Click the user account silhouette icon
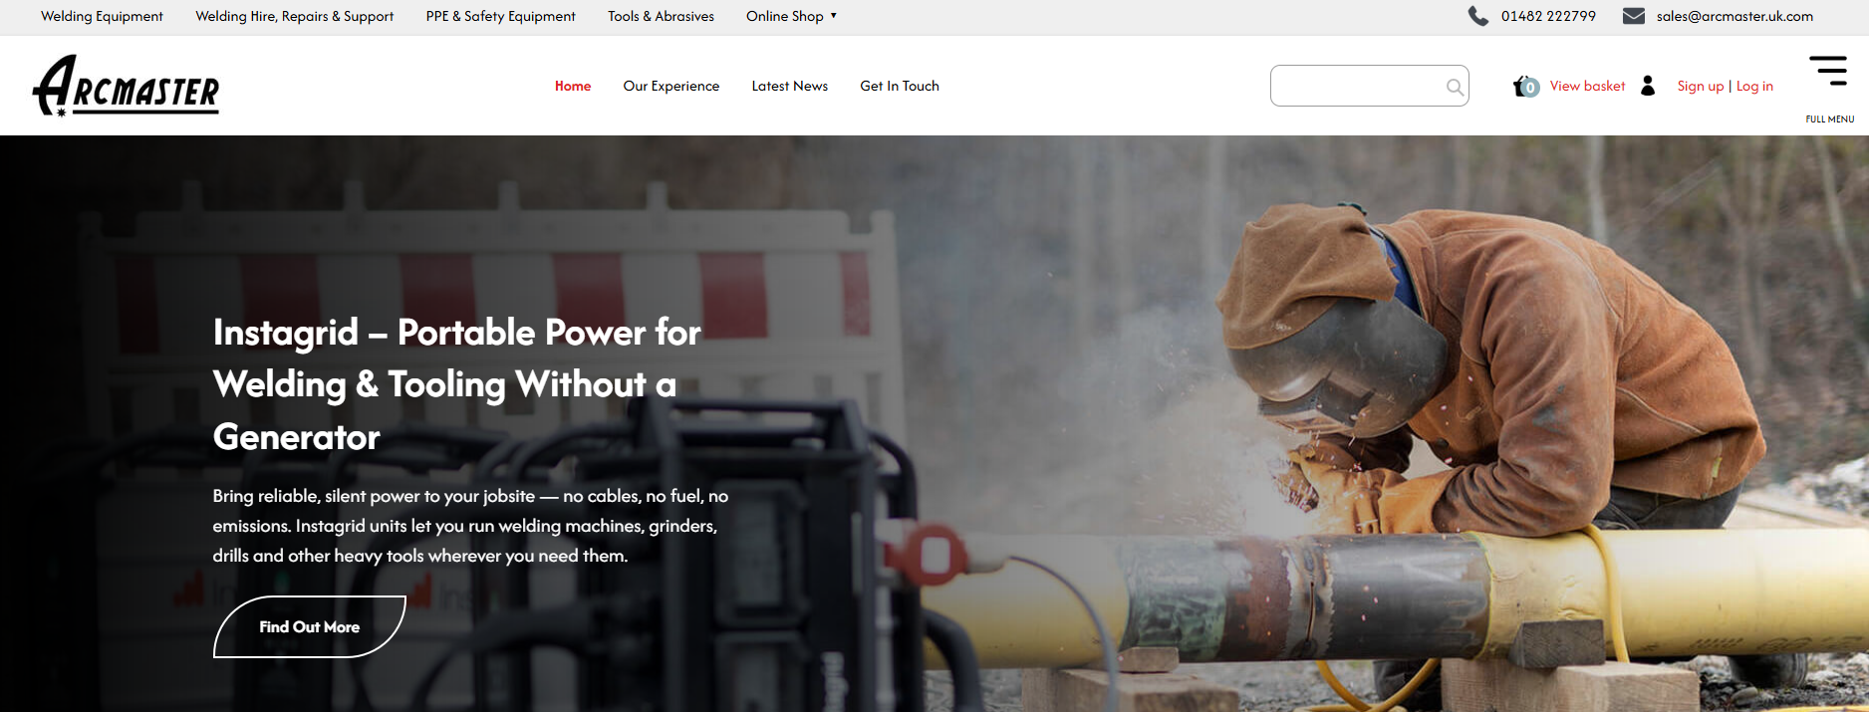 tap(1648, 86)
